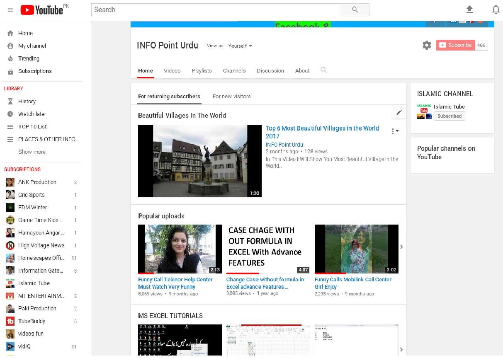
Task: Open 'Funny Calls Mobilink Call Center' title link
Action: [353, 283]
